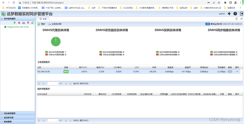Click the pin icon at the tab bar far right

pyautogui.click(x=241, y=19)
